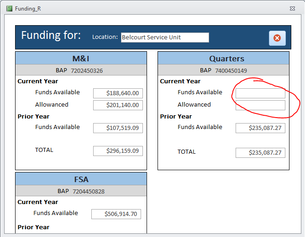Screen dimensions: 305x237
Task: Click empty Quarters Allowanced field
Action: (260, 105)
